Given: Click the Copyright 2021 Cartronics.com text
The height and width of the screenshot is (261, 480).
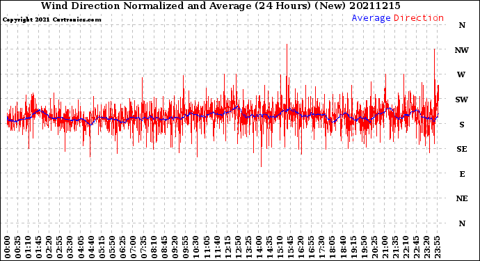Looking at the screenshot, I should (x=51, y=19).
